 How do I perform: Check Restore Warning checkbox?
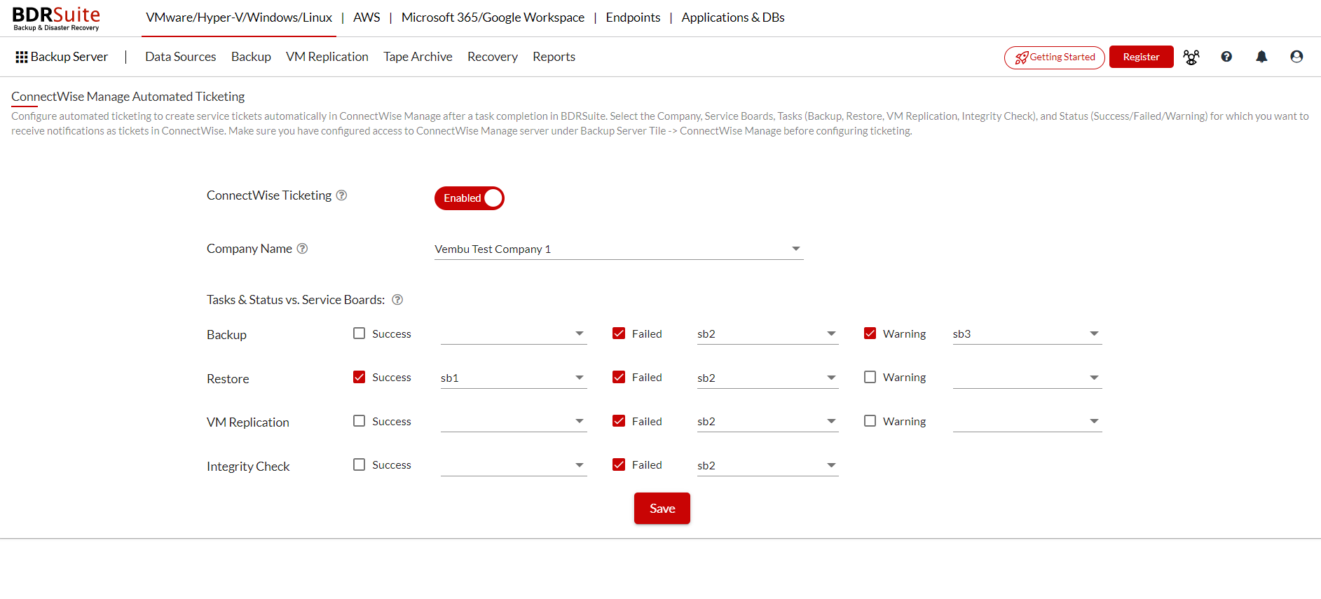pyautogui.click(x=870, y=377)
